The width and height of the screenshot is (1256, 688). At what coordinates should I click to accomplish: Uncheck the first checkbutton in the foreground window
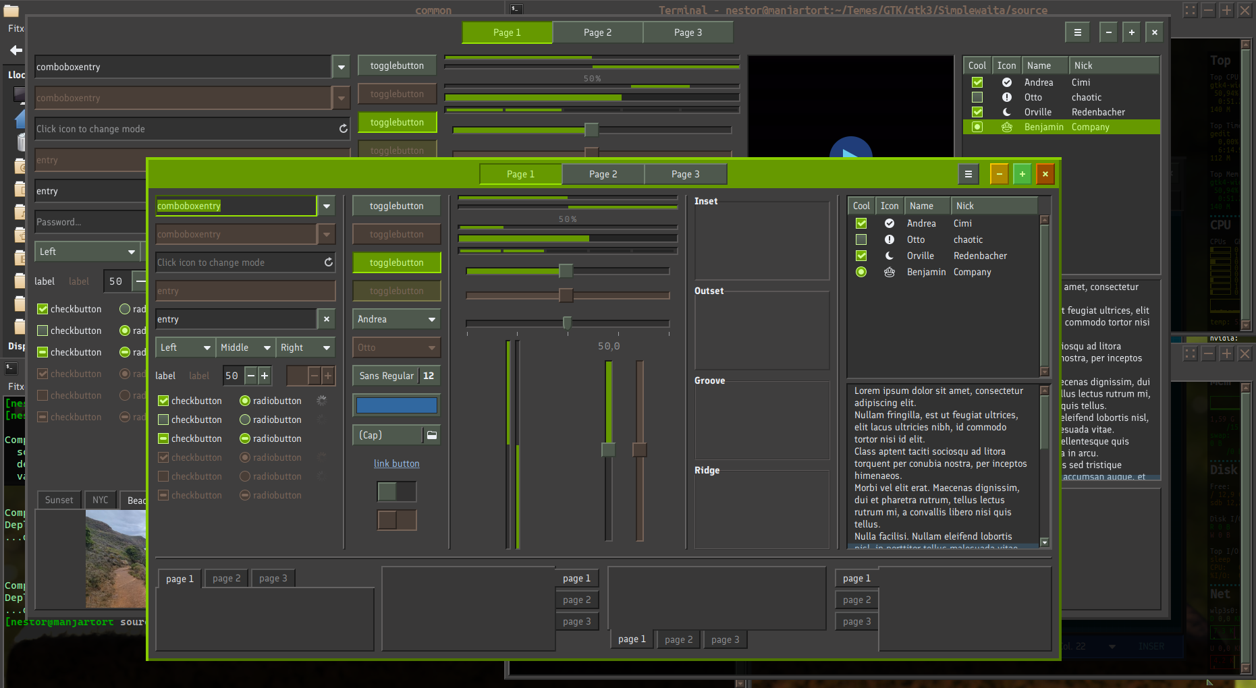click(163, 401)
